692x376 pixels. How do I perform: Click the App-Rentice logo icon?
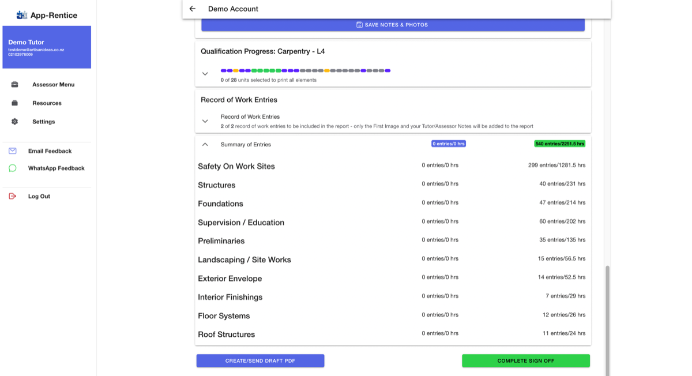[x=22, y=15]
